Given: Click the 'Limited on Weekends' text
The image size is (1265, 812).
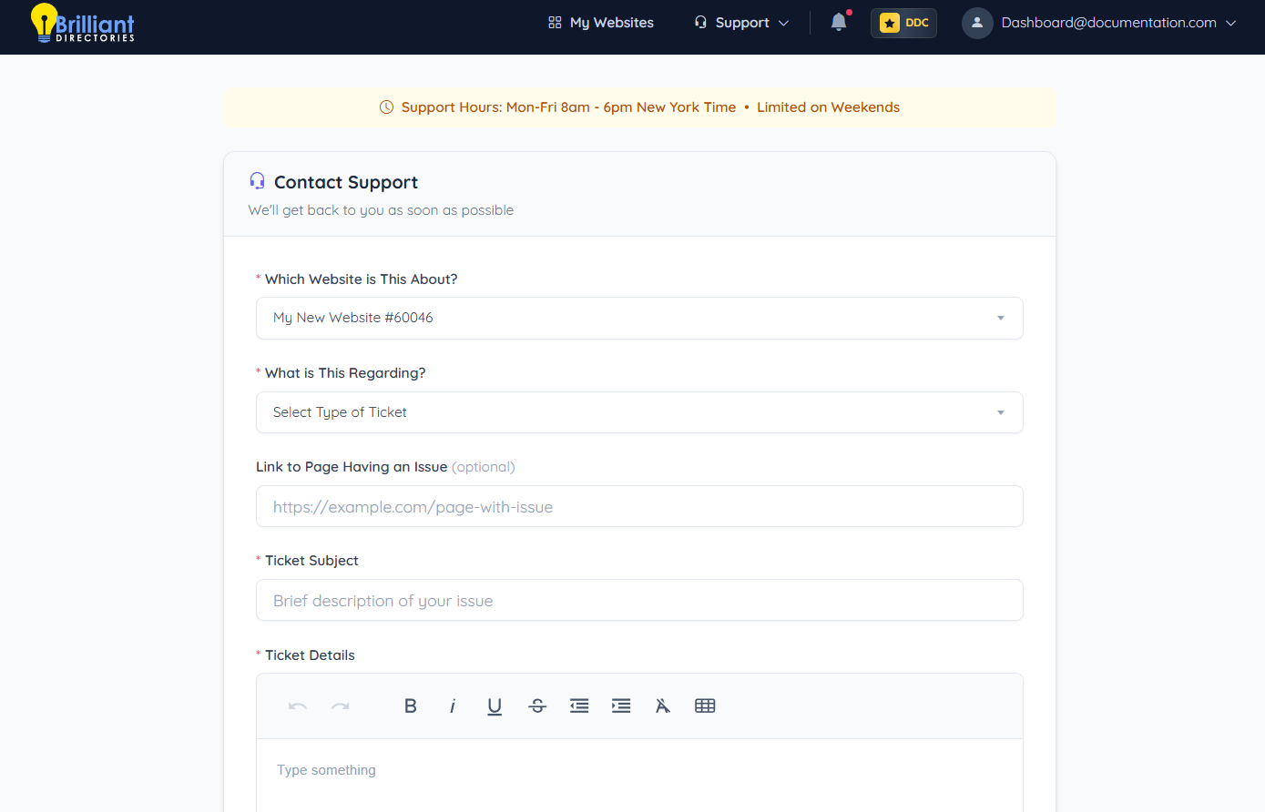Looking at the screenshot, I should point(828,107).
